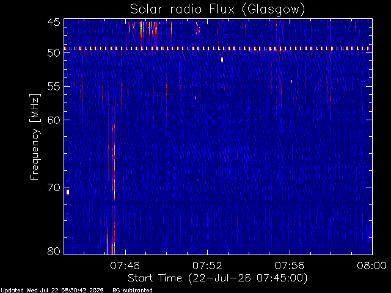Click the bright white spot below 50 MHz
This screenshot has height=293, width=391.
point(222,60)
